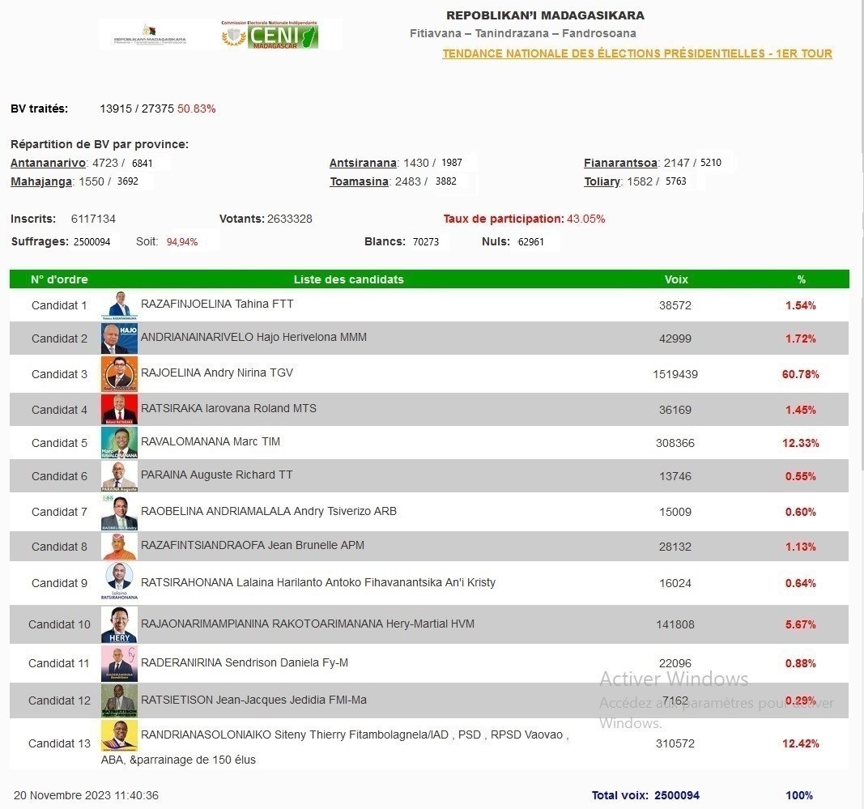Click the Inscrits value 6117134
Viewport: 864px width, 809px height.
pos(93,219)
